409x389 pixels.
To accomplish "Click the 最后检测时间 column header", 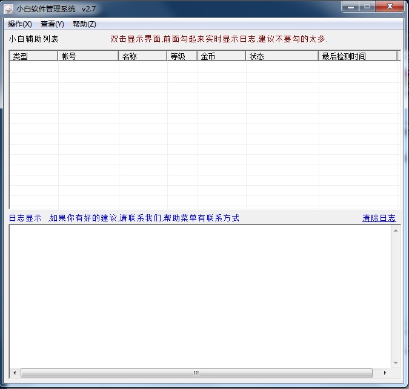I will tap(357, 56).
